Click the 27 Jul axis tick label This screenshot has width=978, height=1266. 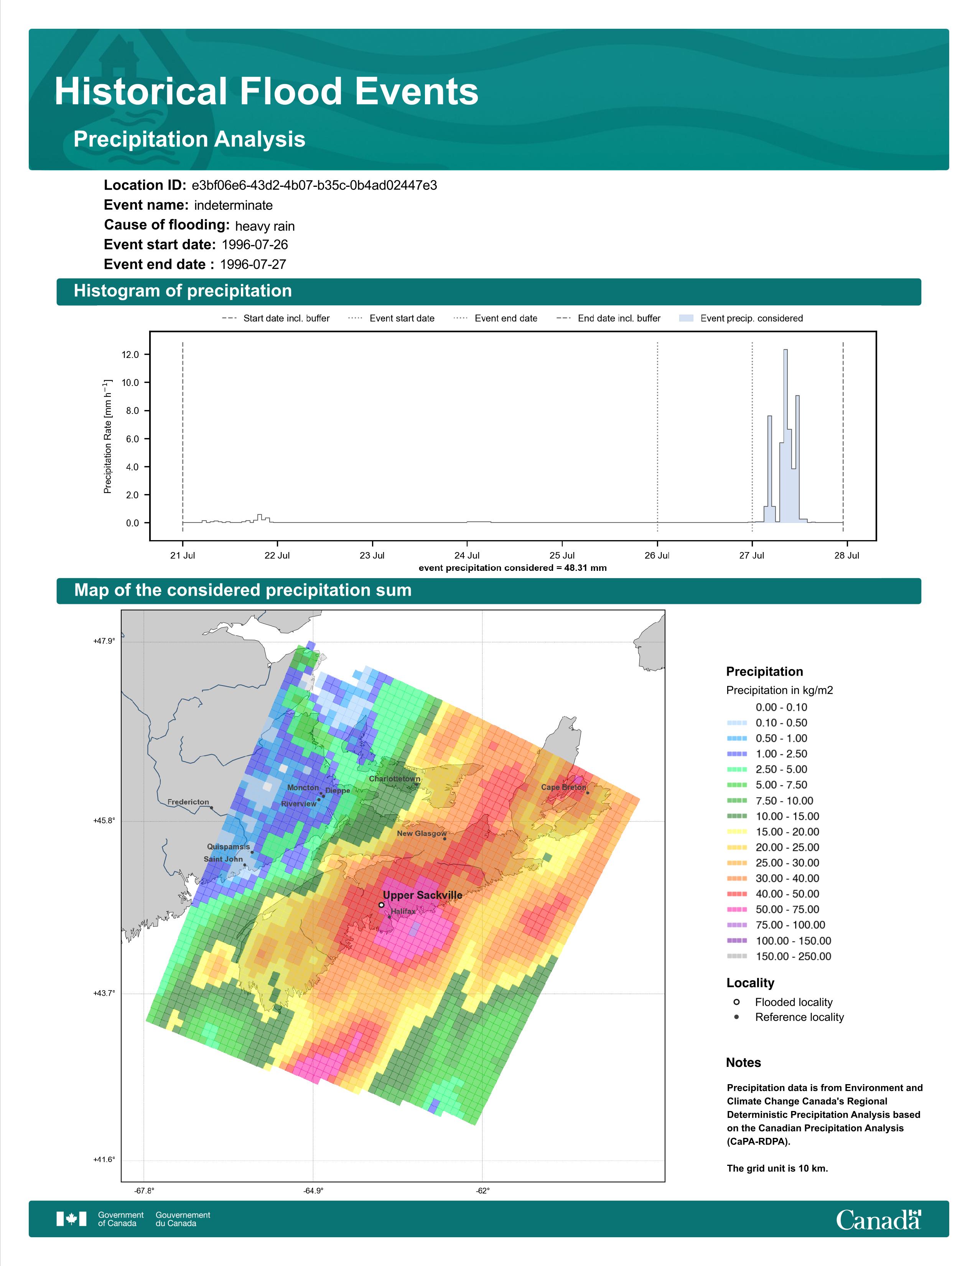click(x=751, y=556)
